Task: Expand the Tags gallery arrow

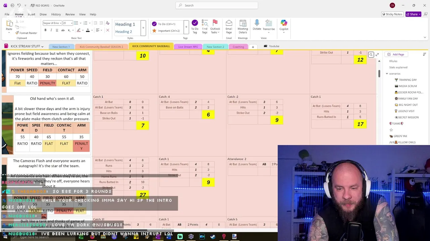Action: (x=186, y=28)
